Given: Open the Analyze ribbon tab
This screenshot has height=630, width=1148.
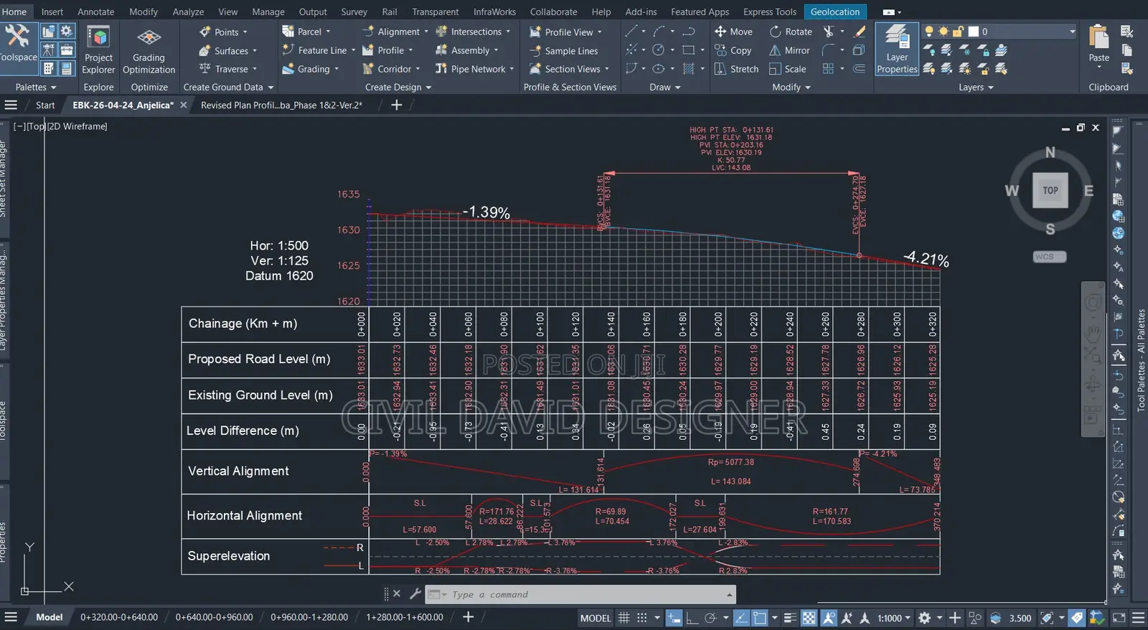Looking at the screenshot, I should point(188,11).
